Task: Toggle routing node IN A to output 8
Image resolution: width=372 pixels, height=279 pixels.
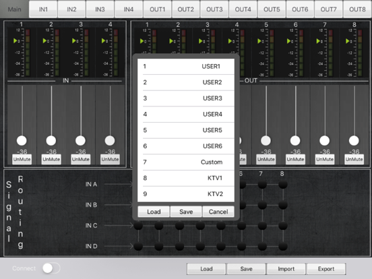Action: [283, 185]
